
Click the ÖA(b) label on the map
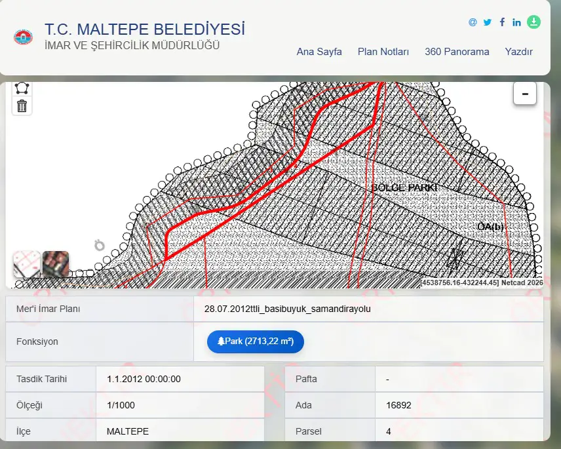click(x=490, y=227)
